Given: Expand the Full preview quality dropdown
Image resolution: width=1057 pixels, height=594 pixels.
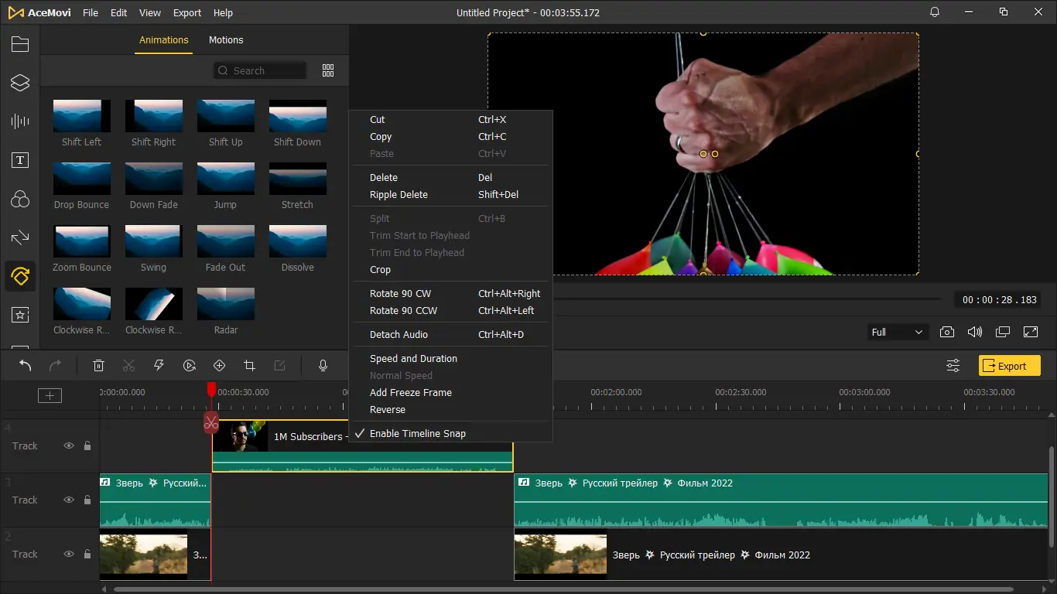Looking at the screenshot, I should [x=897, y=332].
